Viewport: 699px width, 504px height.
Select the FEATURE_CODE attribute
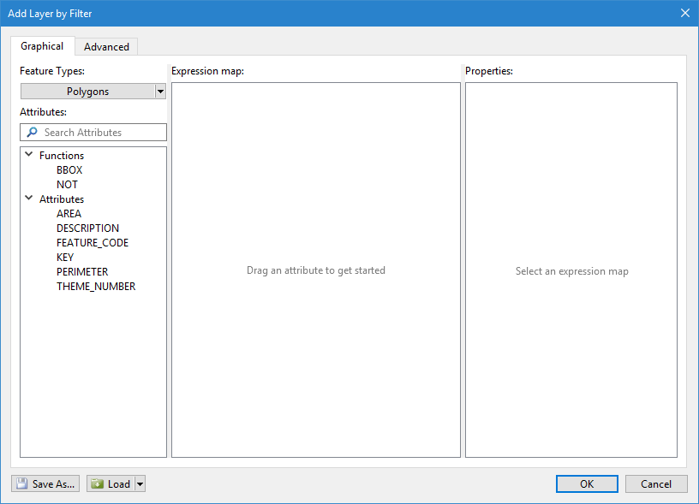pos(92,243)
